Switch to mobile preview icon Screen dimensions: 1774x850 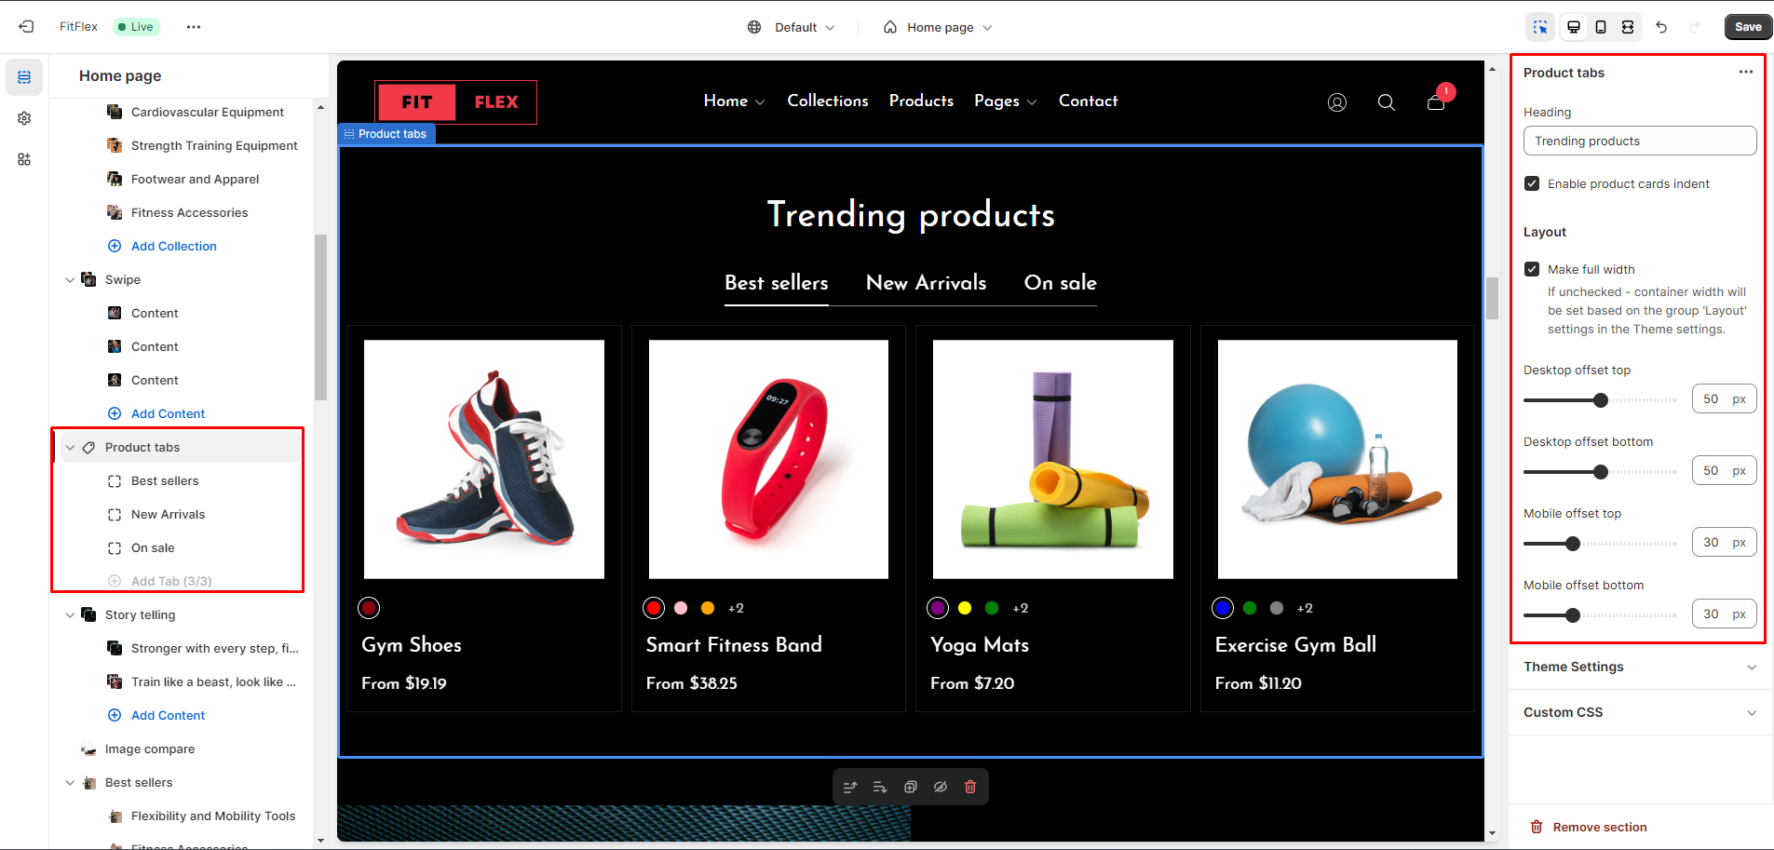[1601, 27]
